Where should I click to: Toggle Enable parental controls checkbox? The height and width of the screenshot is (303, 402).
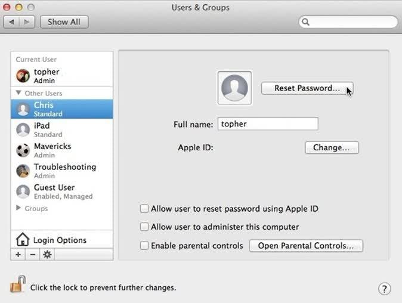(144, 245)
